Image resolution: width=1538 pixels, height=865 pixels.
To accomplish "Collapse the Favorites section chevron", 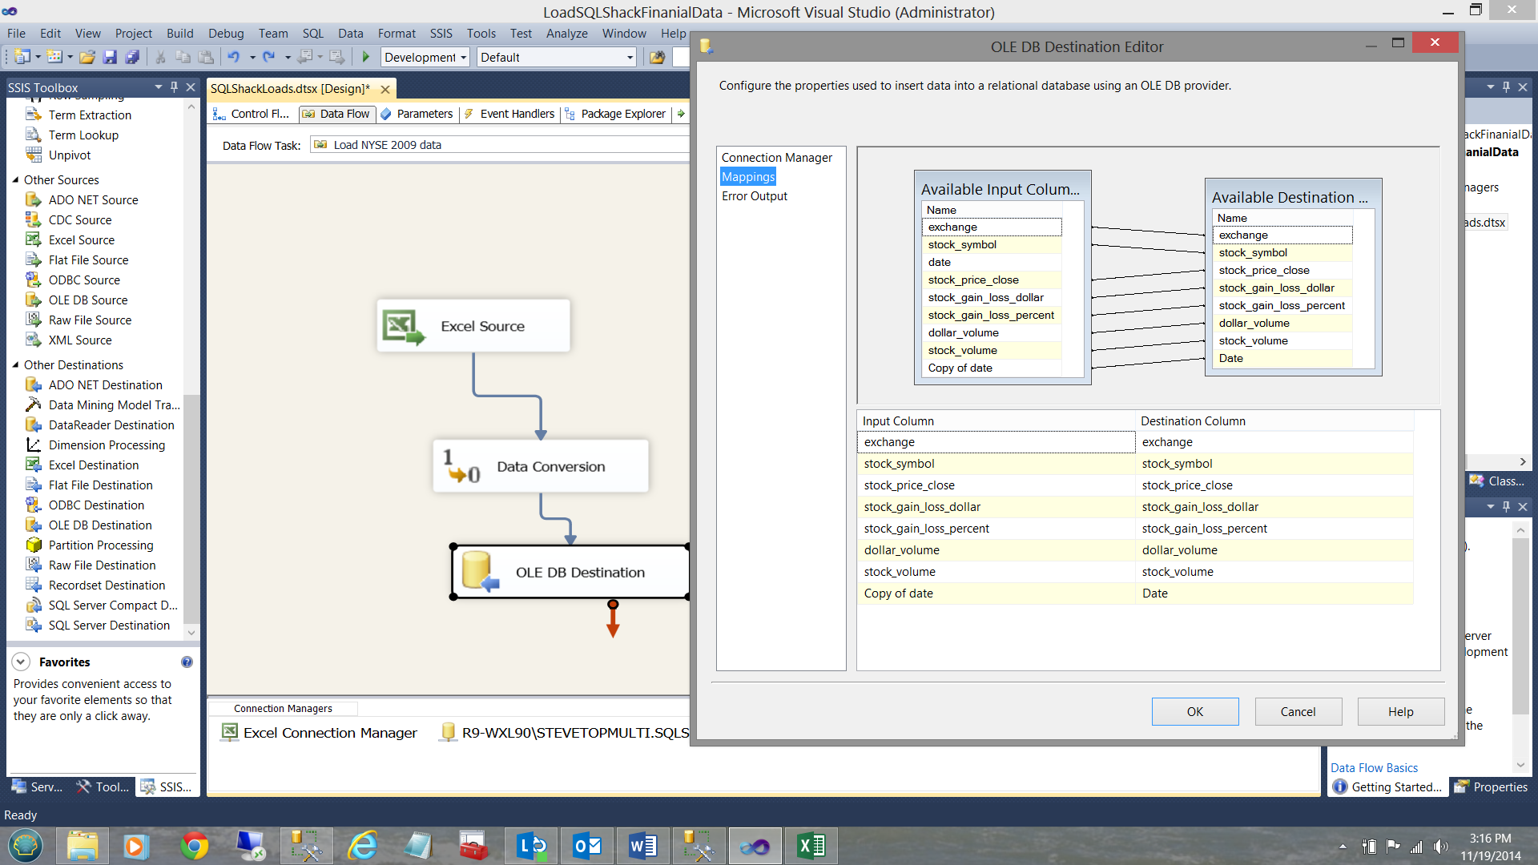I will [x=22, y=662].
